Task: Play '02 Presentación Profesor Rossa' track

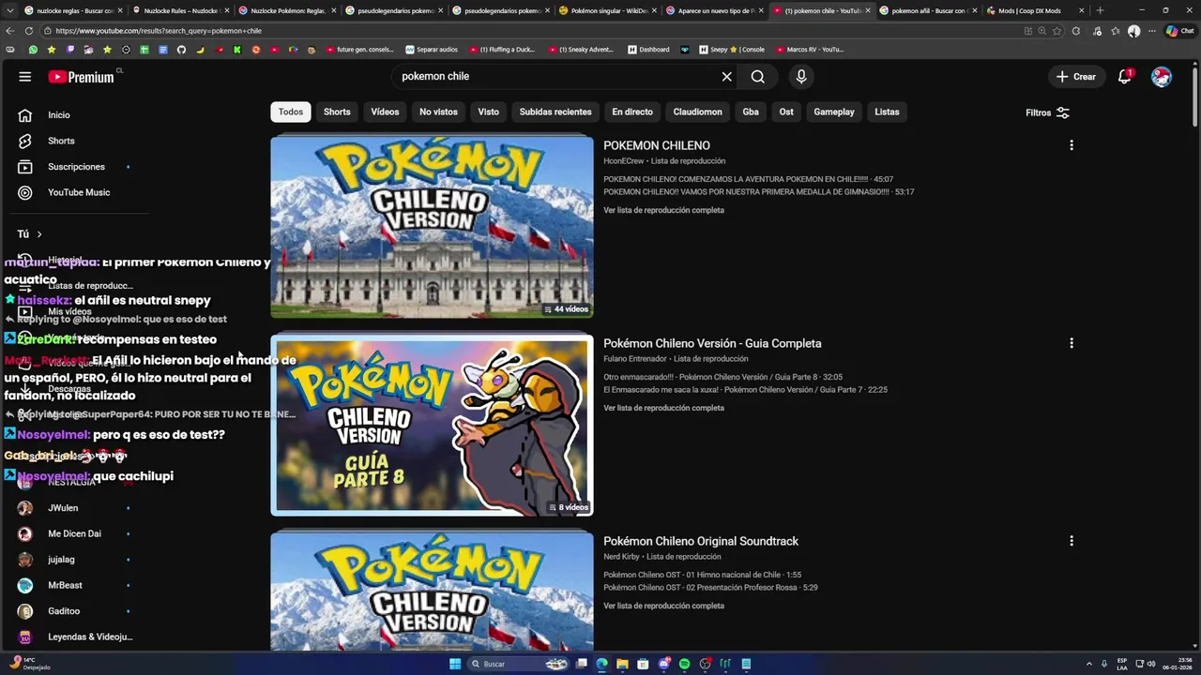Action: [710, 588]
